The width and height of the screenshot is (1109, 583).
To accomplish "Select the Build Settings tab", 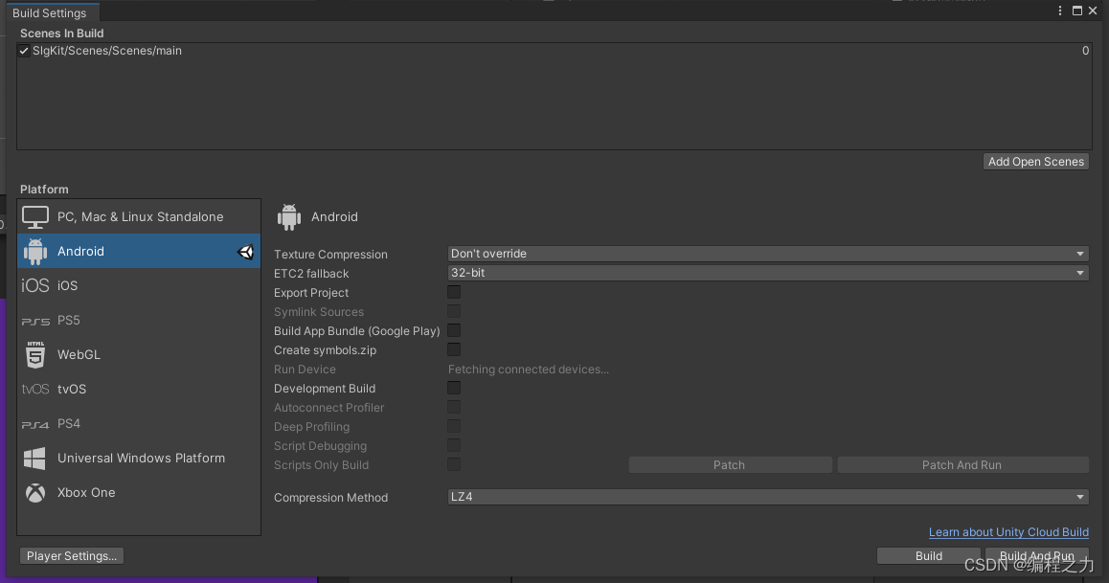I will coord(53,12).
